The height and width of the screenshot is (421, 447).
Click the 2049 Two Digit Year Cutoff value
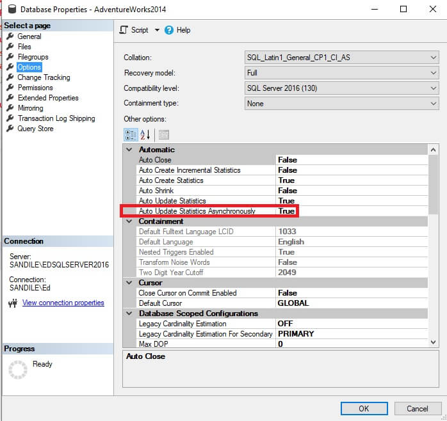pos(288,273)
